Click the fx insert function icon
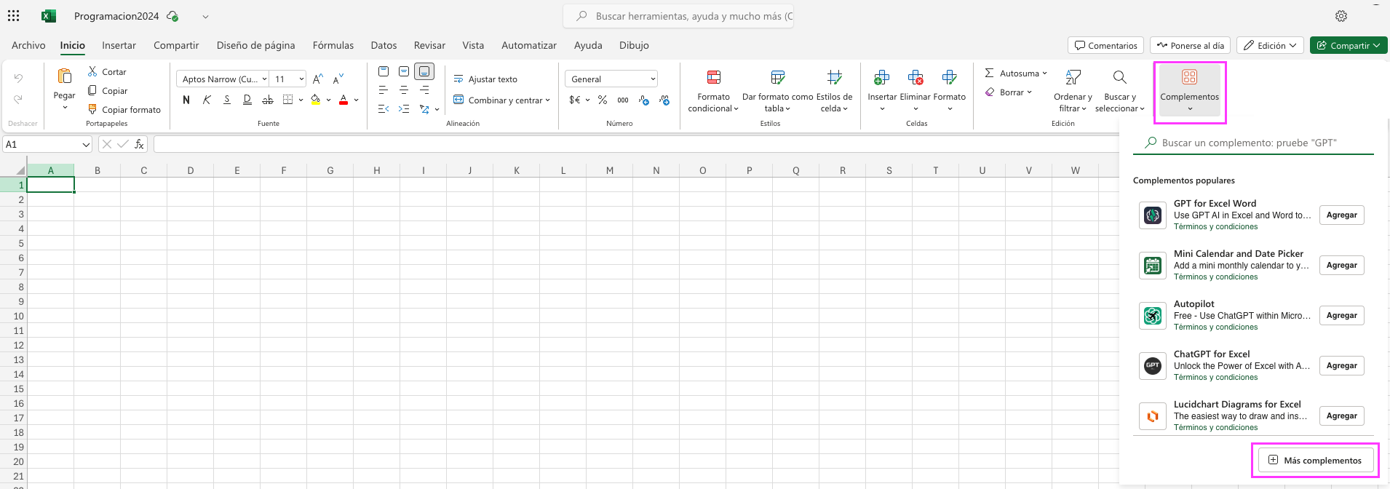Image resolution: width=1390 pixels, height=489 pixels. click(139, 144)
